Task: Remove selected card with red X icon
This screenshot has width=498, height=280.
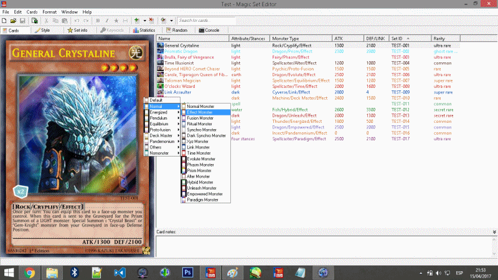Action: [151, 21]
